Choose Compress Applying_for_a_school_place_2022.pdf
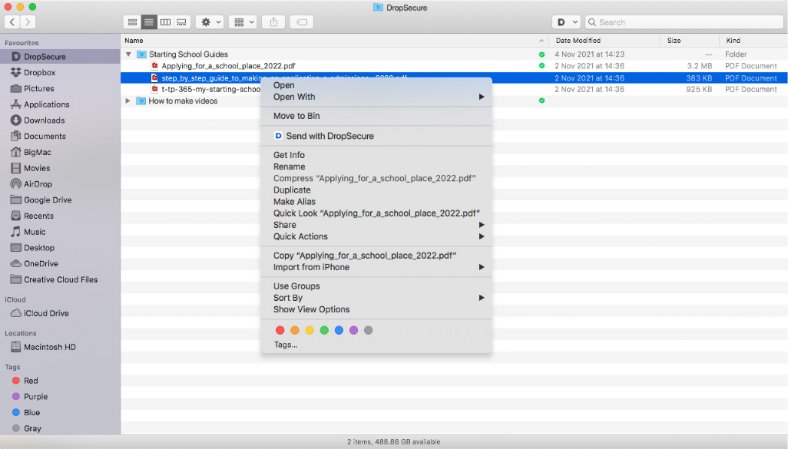This screenshot has height=449, width=788. 376,178
